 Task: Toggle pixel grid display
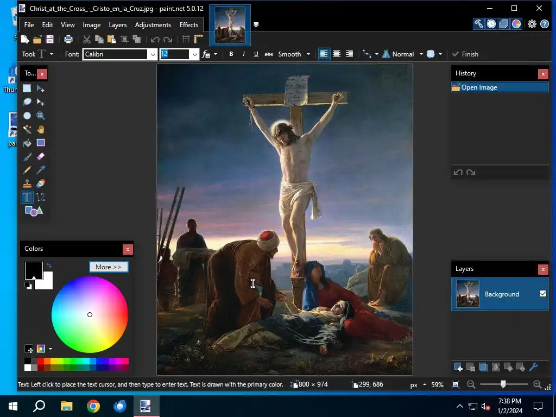click(186, 39)
